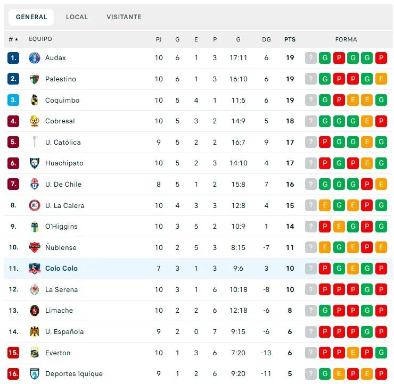Open the U. Católica team link

tap(63, 143)
